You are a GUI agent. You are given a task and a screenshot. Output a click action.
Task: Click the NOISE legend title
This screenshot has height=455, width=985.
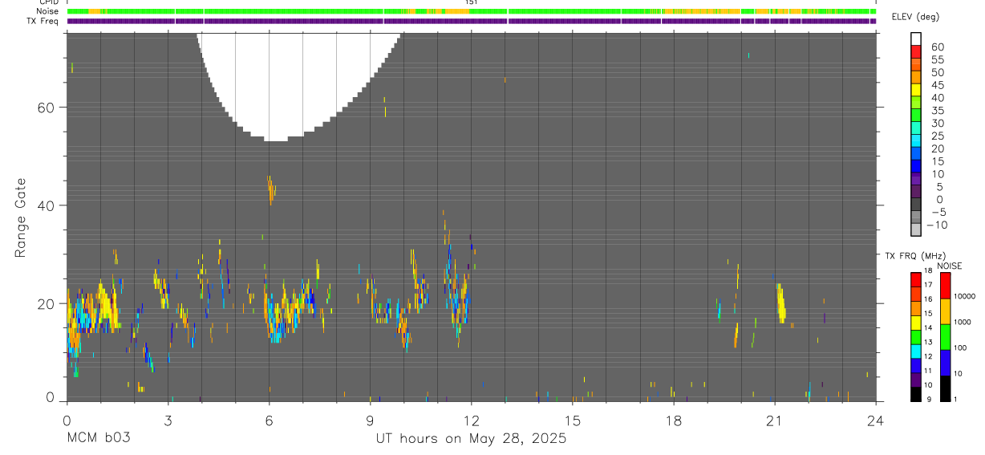(x=949, y=266)
